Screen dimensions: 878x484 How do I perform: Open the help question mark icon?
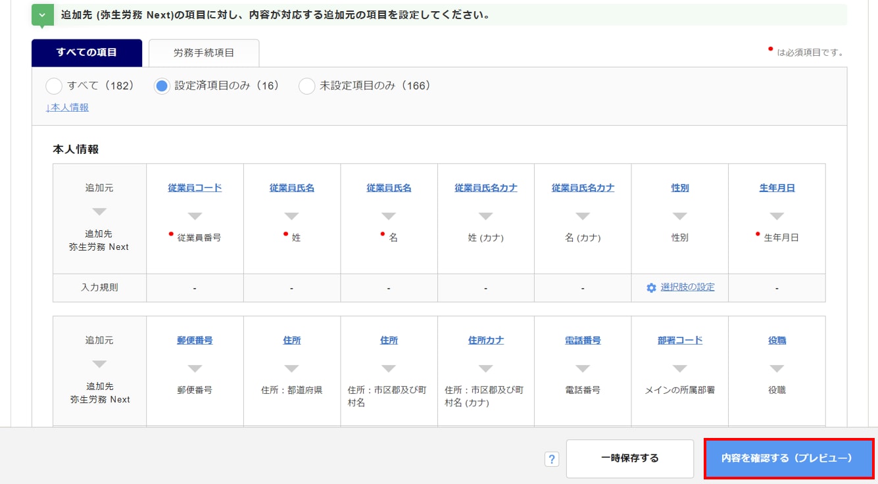pyautogui.click(x=552, y=459)
